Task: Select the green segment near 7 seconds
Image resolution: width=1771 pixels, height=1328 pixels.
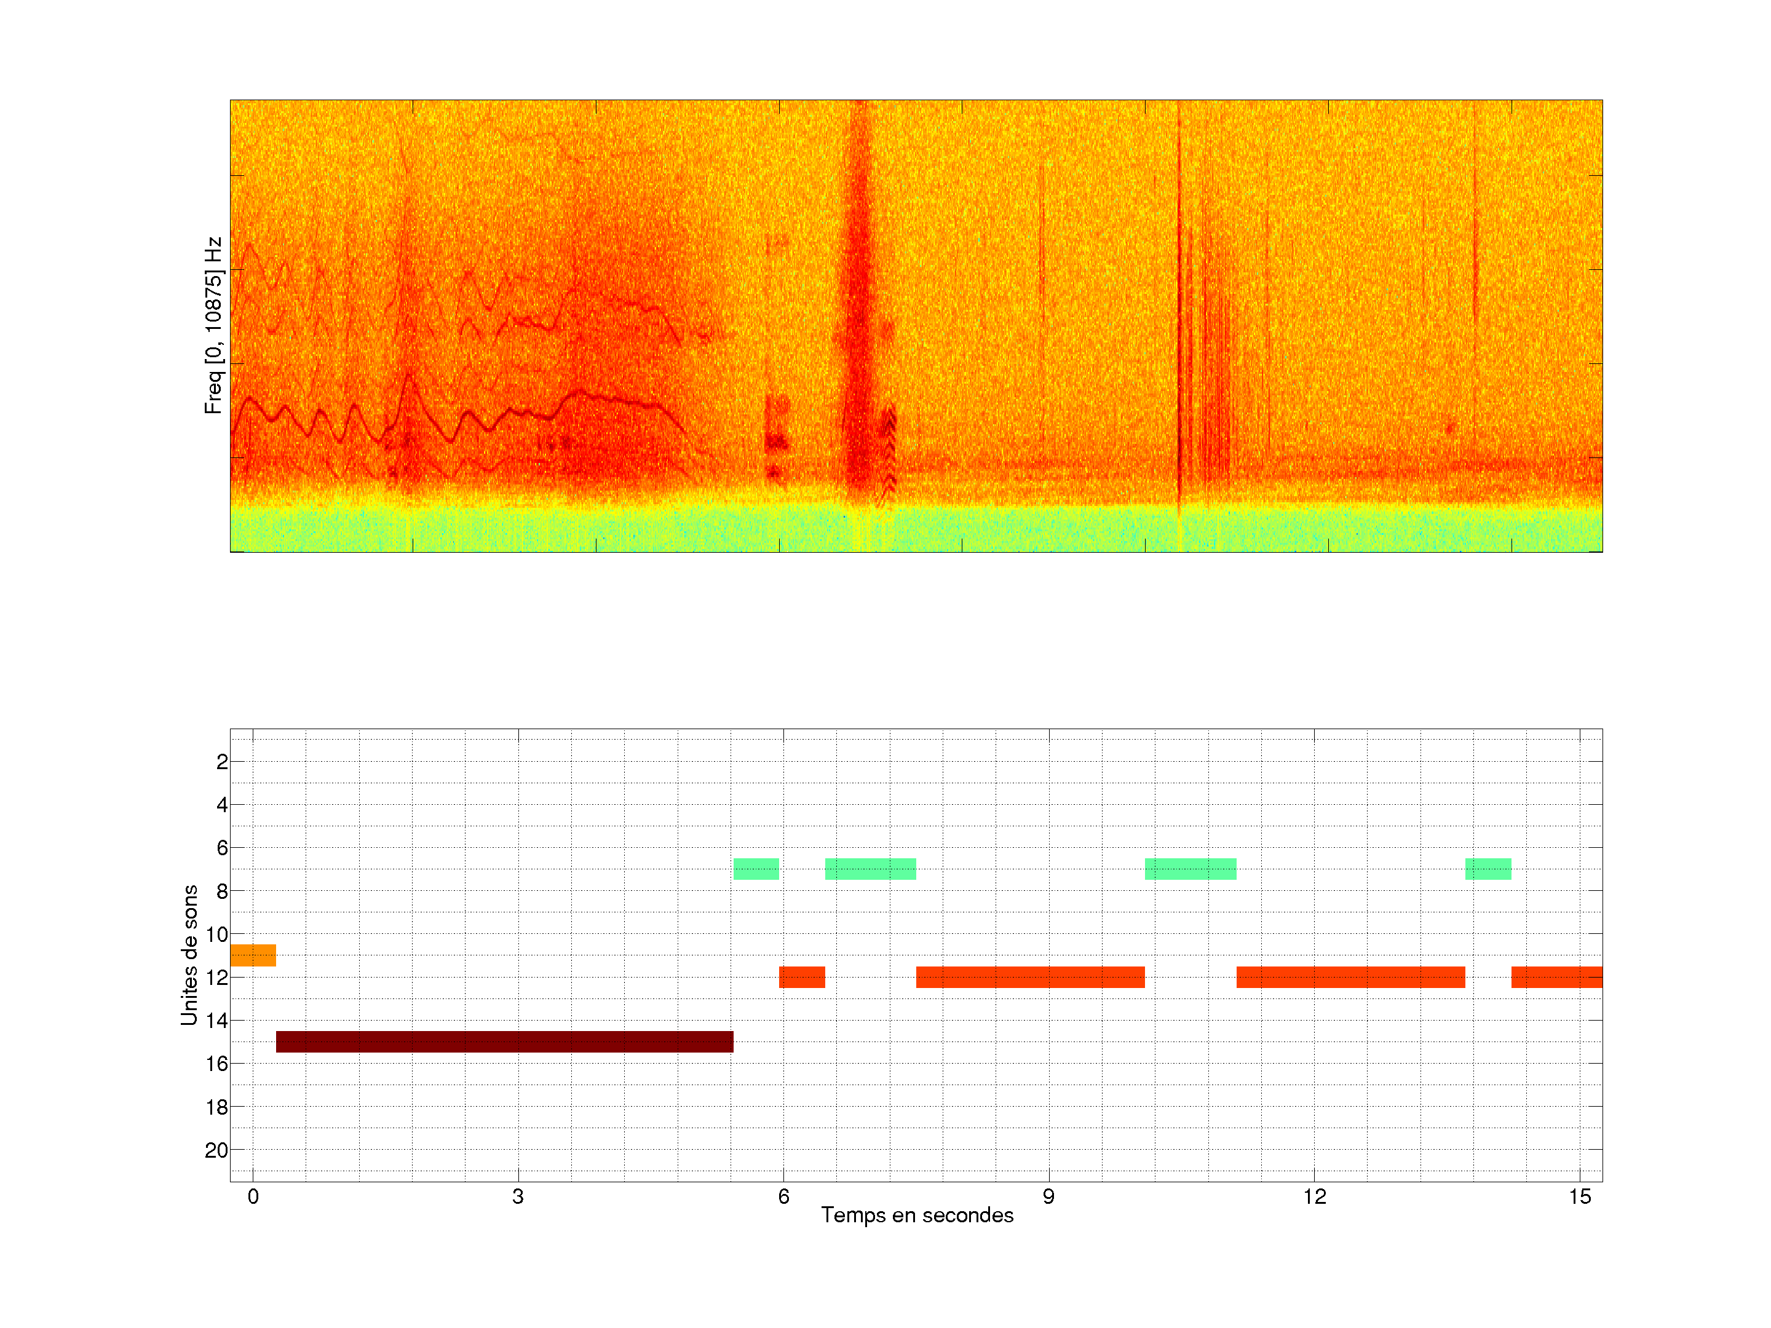Action: pos(870,869)
